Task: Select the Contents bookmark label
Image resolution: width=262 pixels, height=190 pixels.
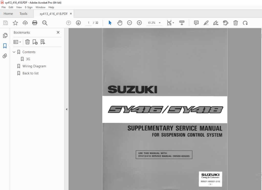Action: point(29,52)
